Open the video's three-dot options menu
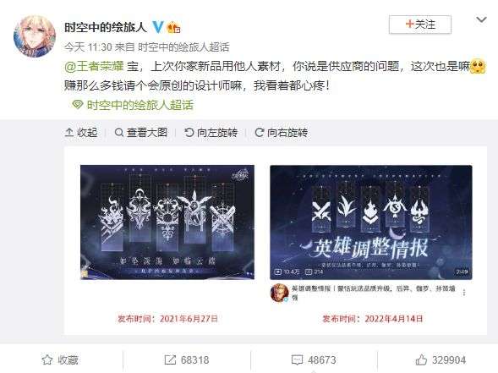Viewport: 498px width, 373px height. pos(464,293)
